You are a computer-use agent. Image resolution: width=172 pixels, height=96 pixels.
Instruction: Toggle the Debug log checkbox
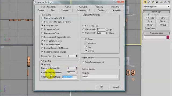point(86,51)
